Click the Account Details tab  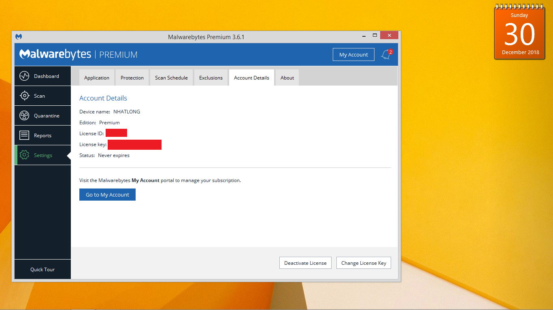point(251,77)
